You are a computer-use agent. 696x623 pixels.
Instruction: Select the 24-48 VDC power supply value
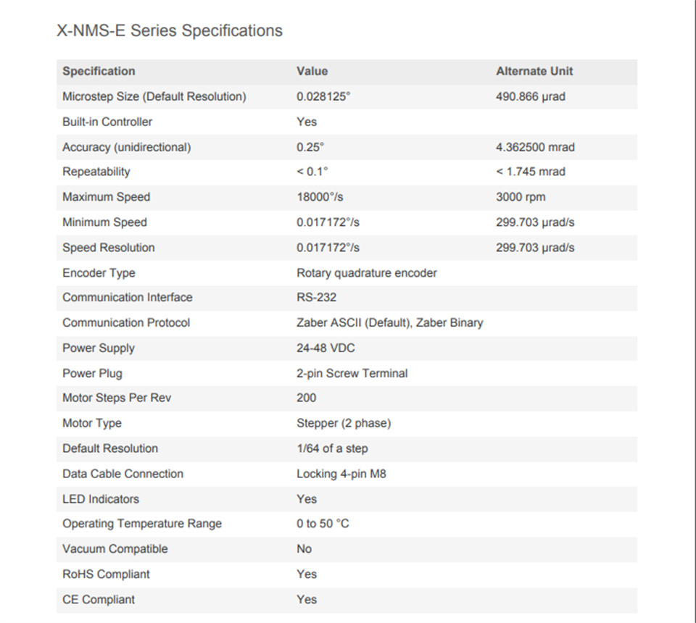pos(326,348)
